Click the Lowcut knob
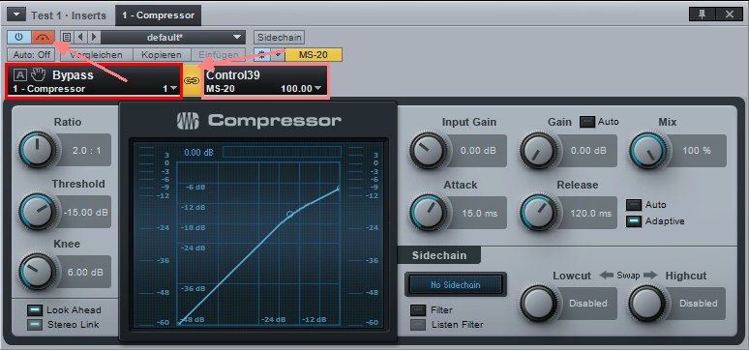The width and height of the screenshot is (749, 350). pos(539,304)
